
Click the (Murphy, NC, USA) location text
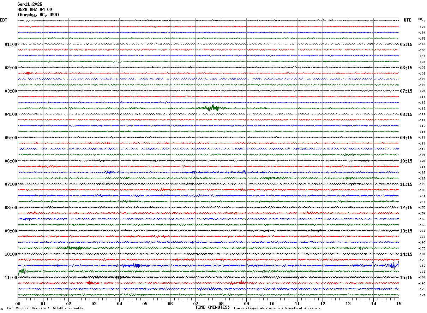(38, 15)
